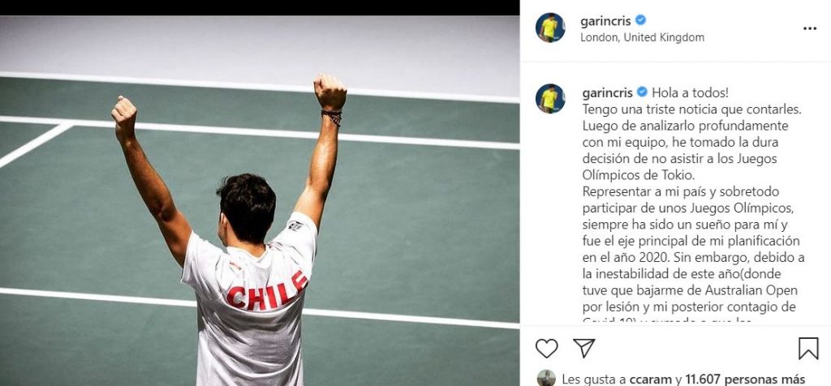Save post using the bookmark icon
The image size is (831, 386).
(x=808, y=349)
